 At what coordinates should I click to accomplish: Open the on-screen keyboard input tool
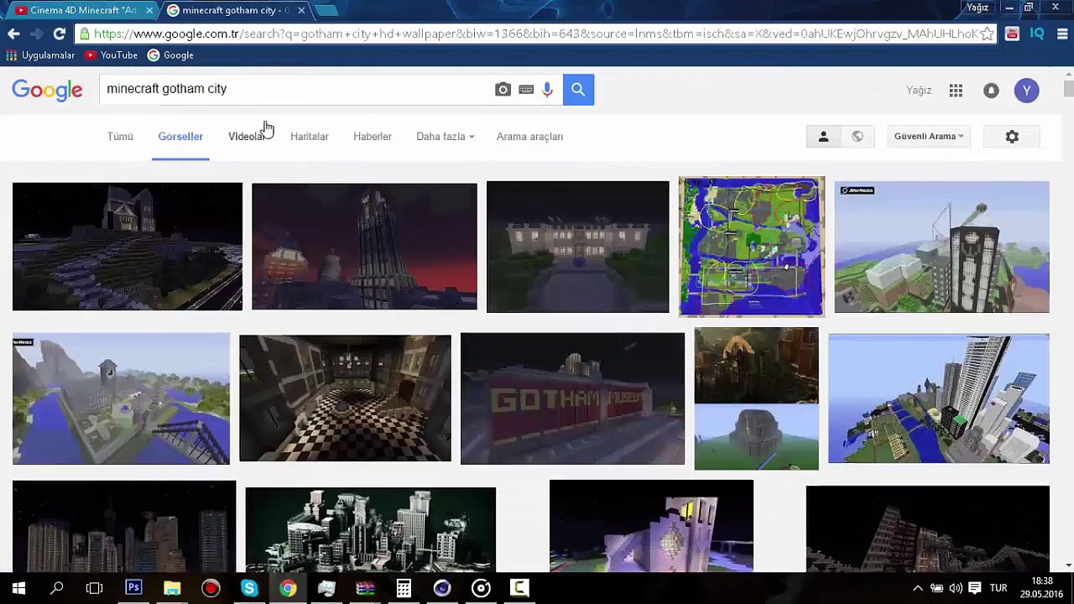click(x=526, y=90)
